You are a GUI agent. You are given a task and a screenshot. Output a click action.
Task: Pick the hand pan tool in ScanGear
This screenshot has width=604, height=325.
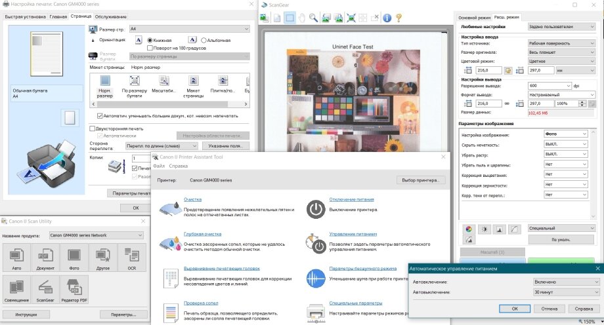point(302,18)
